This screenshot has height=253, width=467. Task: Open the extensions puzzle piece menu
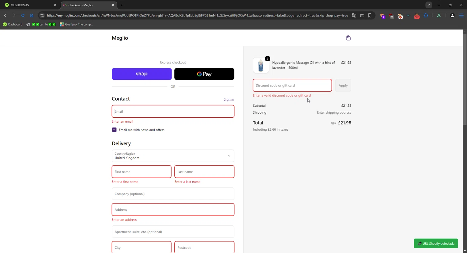[x=426, y=15]
